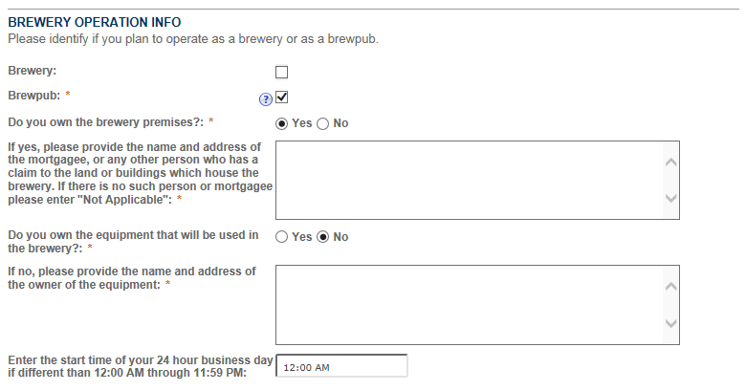Click the "Brewpub:" field label

(33, 96)
